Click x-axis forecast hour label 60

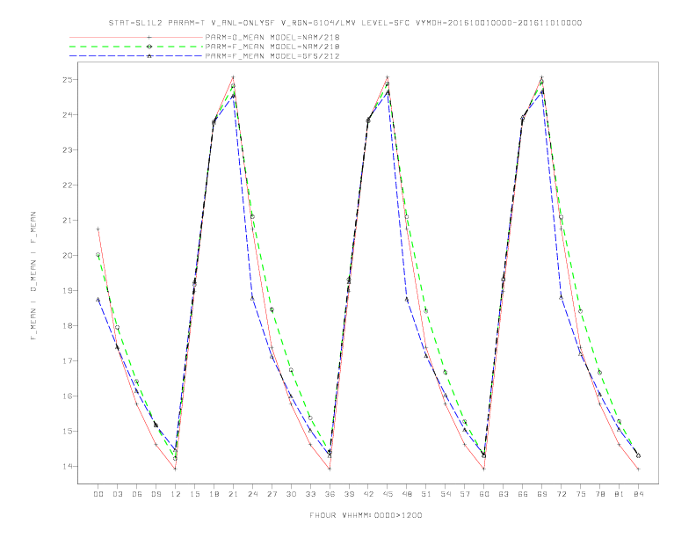point(484,494)
